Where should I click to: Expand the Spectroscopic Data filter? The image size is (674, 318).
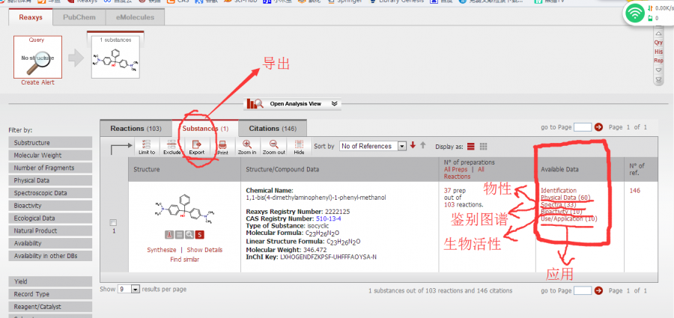pos(50,193)
